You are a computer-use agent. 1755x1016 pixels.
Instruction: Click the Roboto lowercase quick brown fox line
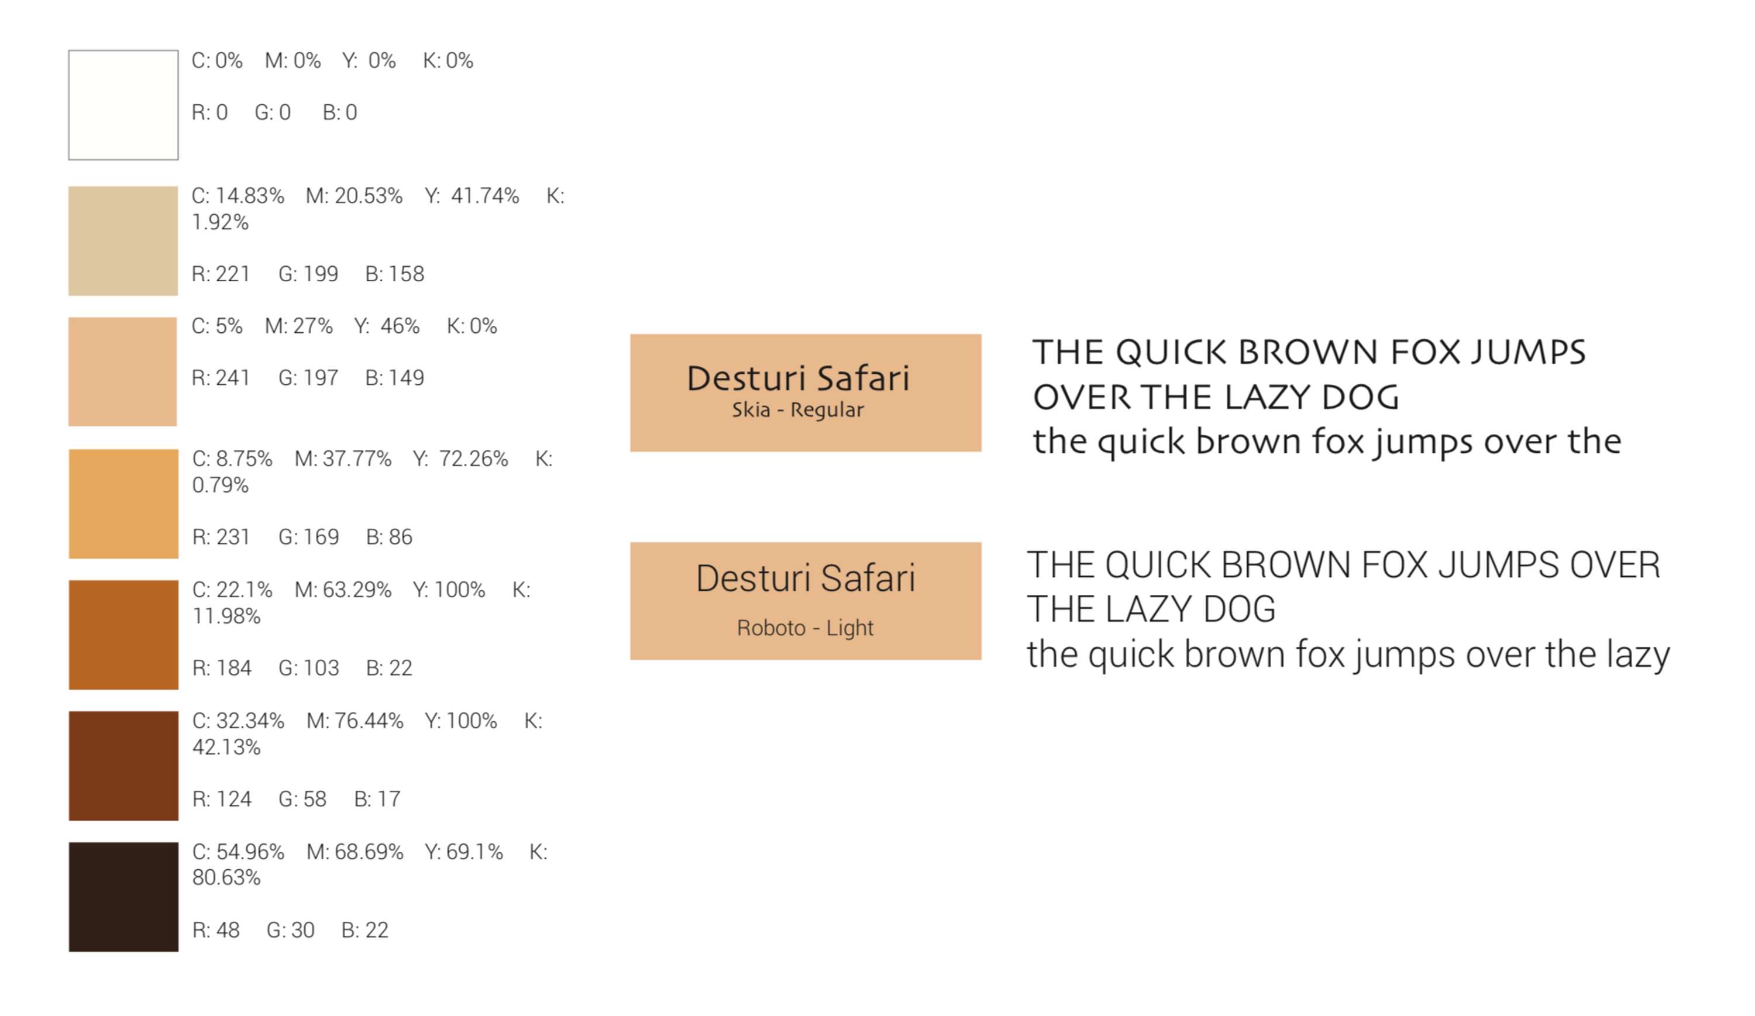[1348, 655]
